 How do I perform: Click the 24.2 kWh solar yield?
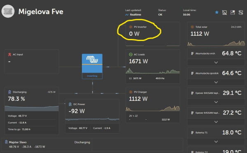236,27
